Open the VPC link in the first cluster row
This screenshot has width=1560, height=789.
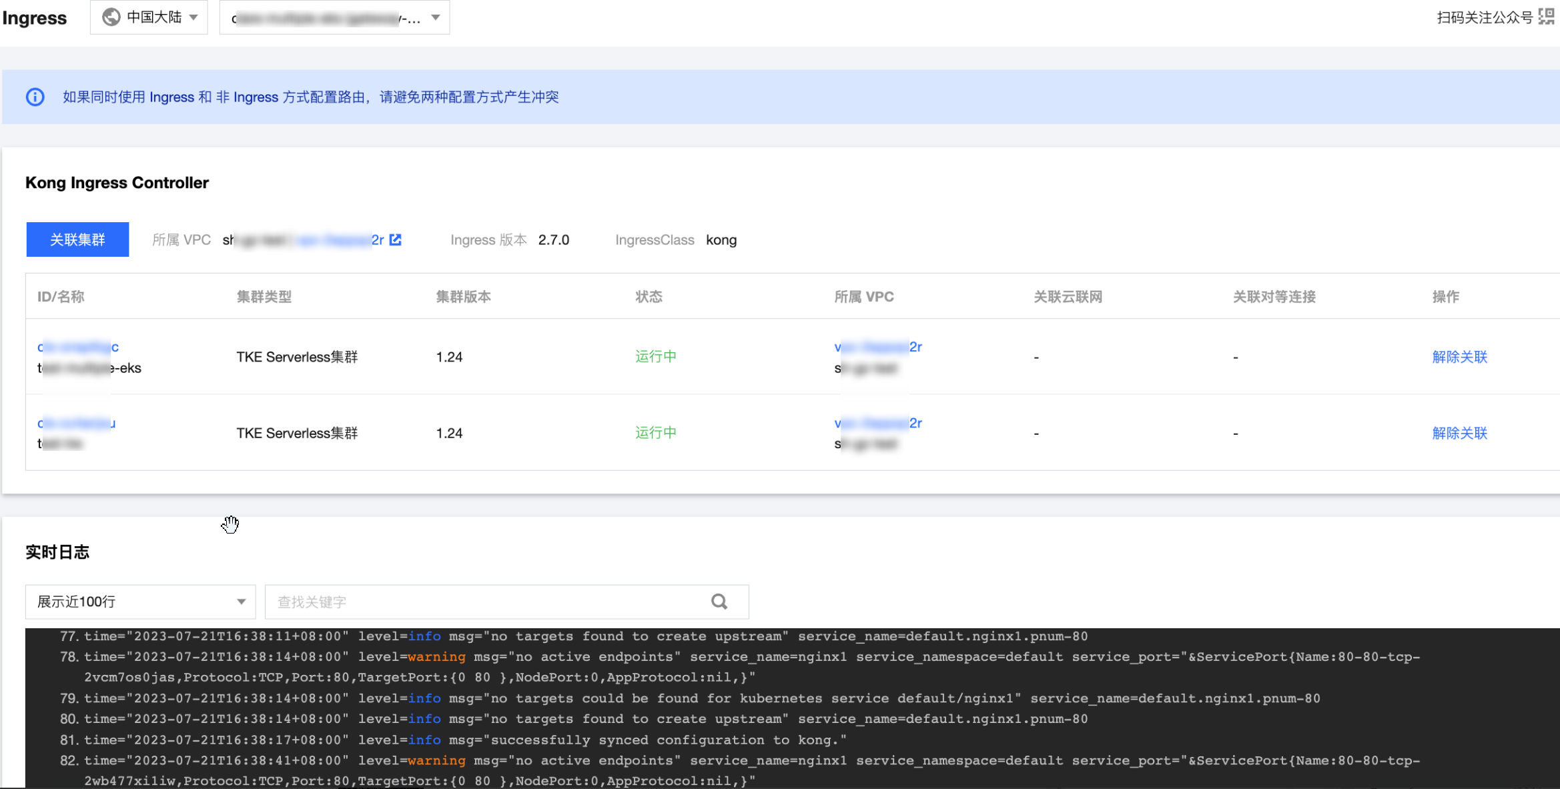click(x=878, y=347)
